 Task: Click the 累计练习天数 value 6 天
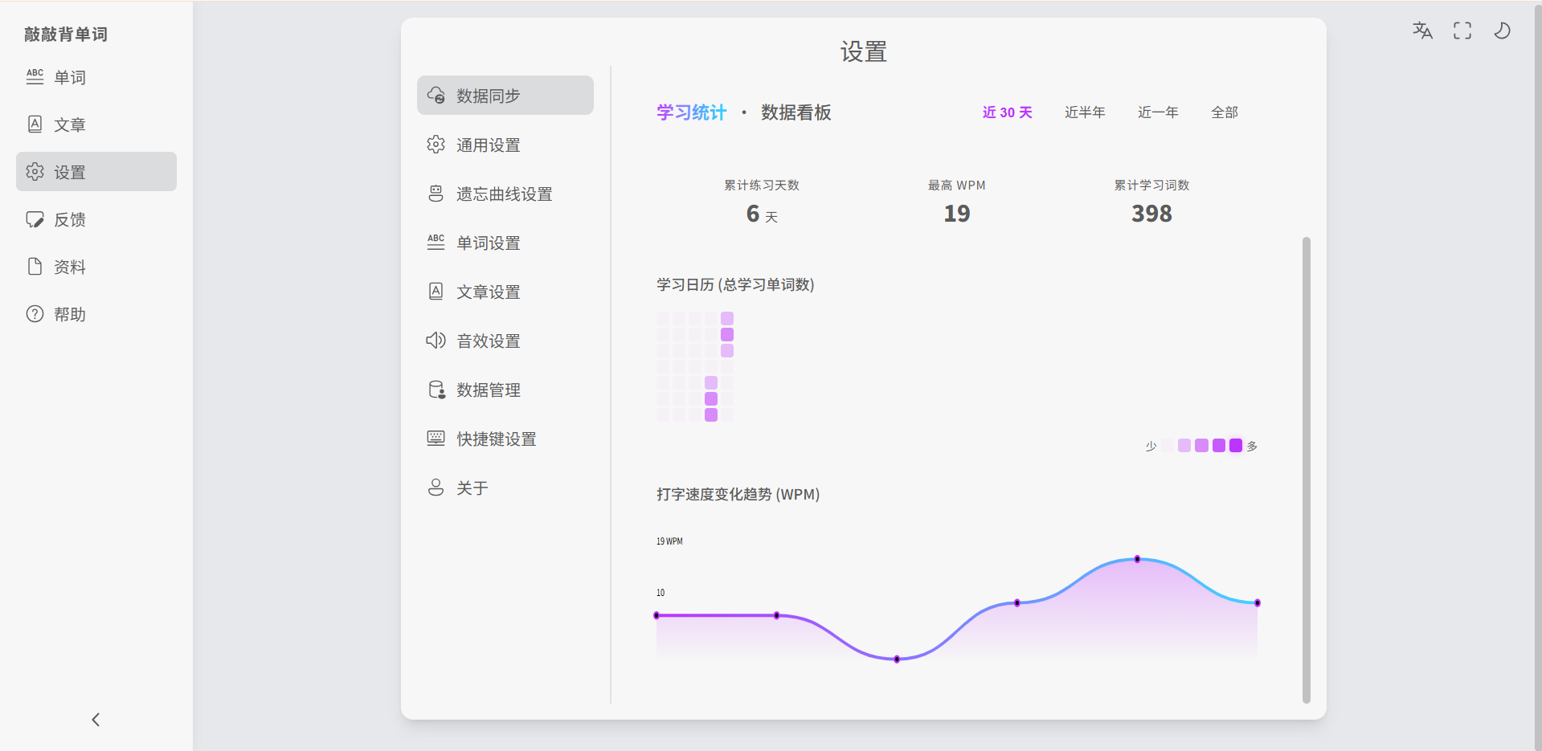(762, 214)
